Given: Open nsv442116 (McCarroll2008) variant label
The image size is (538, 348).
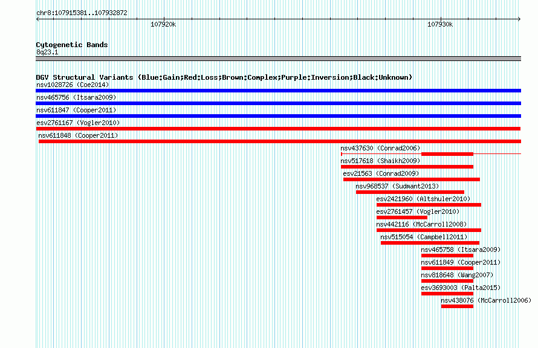Looking at the screenshot, I should [x=422, y=224].
